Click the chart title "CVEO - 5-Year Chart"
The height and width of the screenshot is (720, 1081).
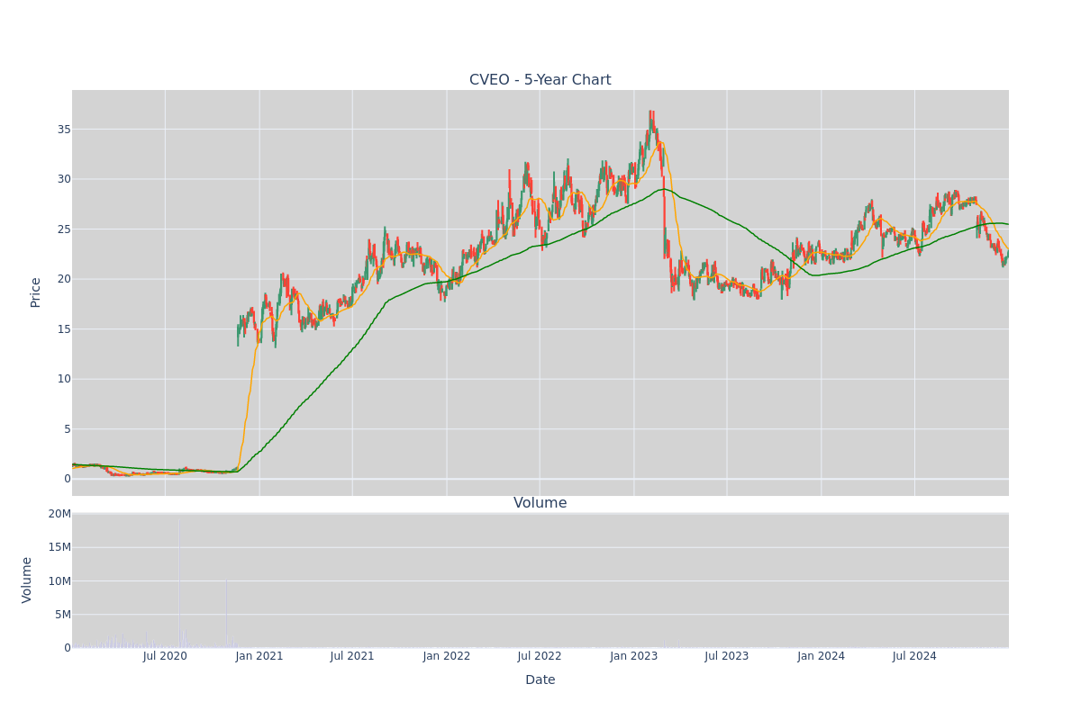540,80
